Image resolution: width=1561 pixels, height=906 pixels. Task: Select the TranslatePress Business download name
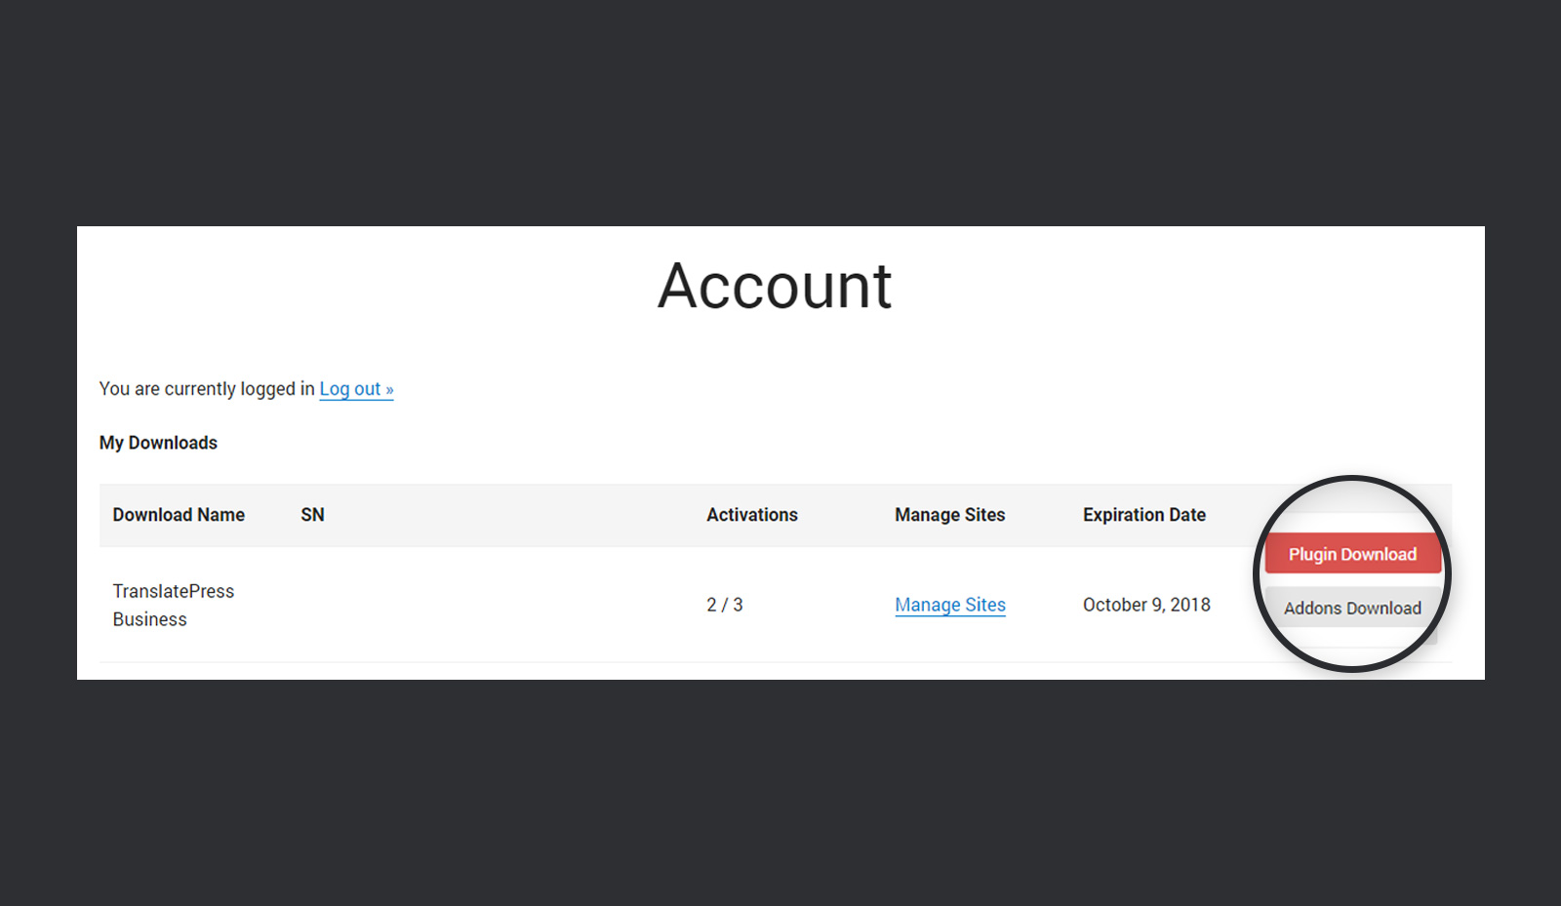click(174, 605)
